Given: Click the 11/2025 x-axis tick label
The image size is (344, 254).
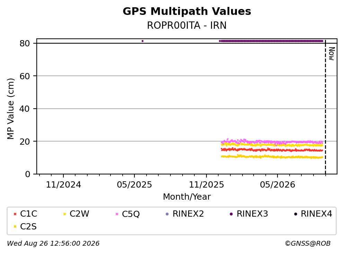Looking at the screenshot, I should [x=206, y=185].
